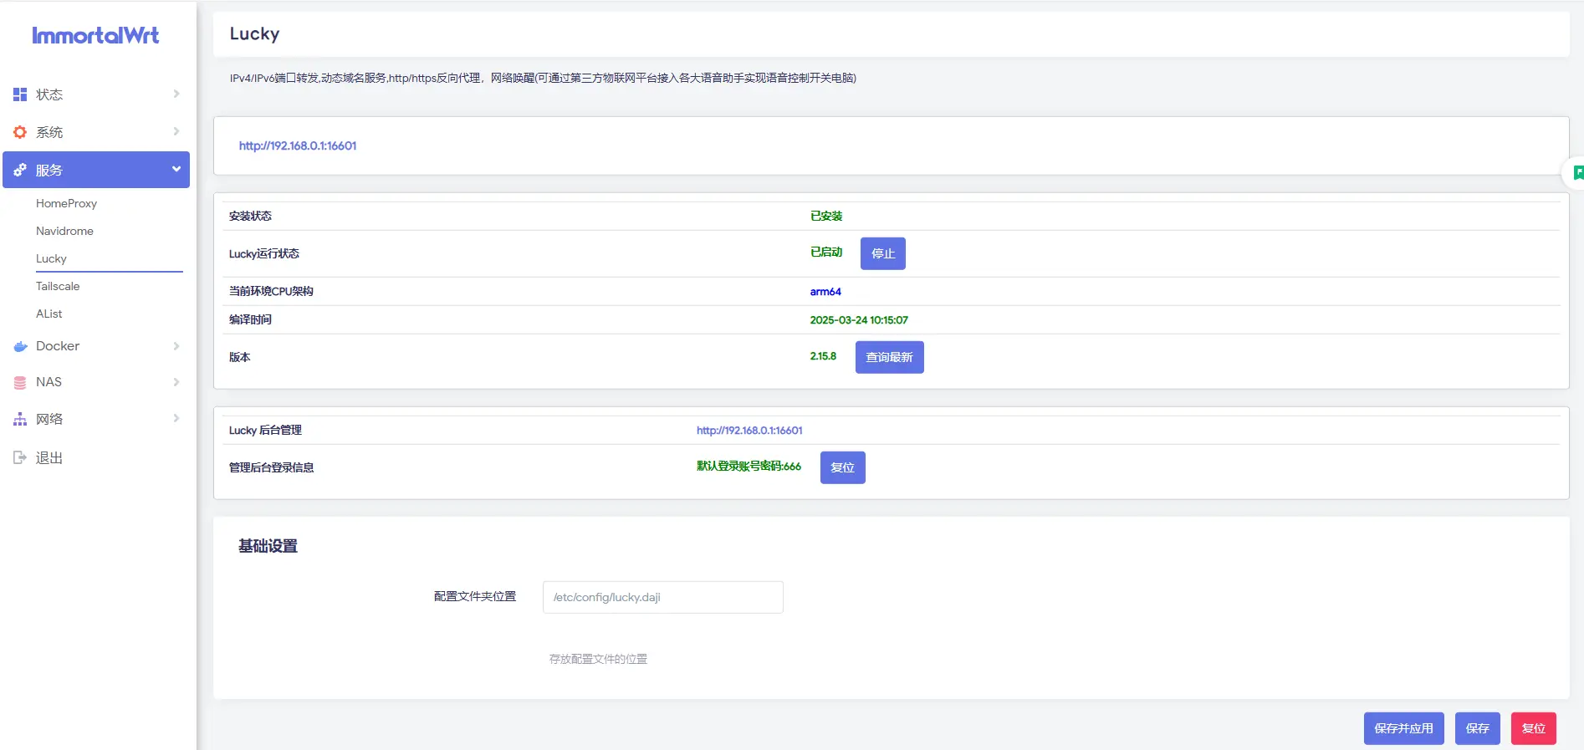Open the 网络 menu
The height and width of the screenshot is (750, 1584).
point(96,419)
